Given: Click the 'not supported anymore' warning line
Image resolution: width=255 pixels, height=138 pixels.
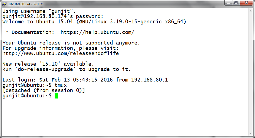Looking at the screenshot, I should click(x=71, y=43).
